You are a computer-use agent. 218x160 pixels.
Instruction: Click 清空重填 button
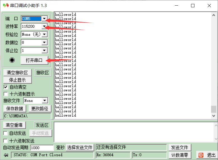(x=14, y=125)
